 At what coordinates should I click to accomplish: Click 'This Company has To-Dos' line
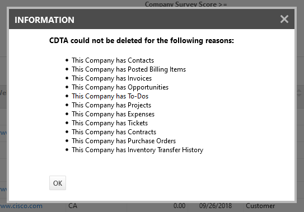(x=110, y=96)
